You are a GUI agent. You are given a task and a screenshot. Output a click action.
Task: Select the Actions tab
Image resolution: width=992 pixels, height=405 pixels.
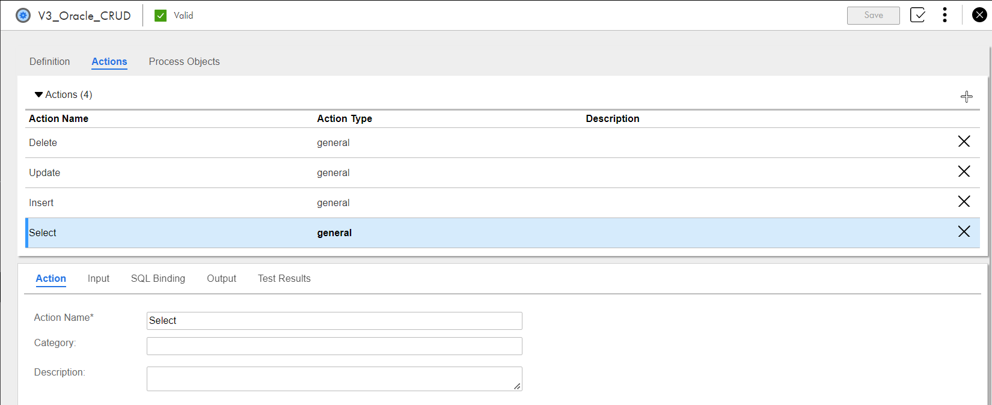click(x=109, y=61)
